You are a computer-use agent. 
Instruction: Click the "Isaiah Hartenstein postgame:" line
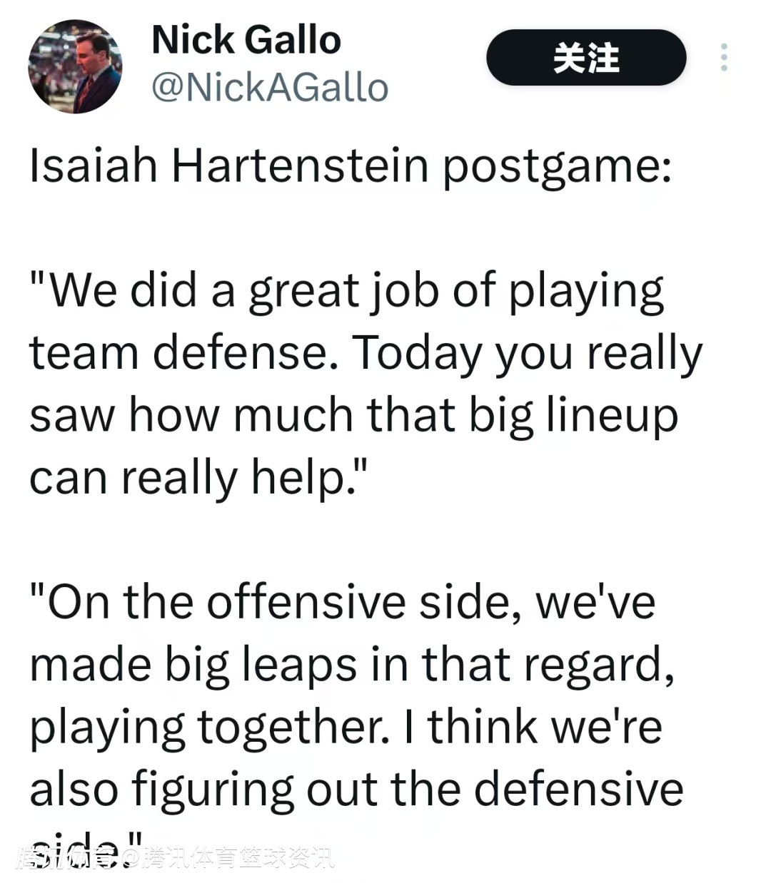tap(350, 165)
